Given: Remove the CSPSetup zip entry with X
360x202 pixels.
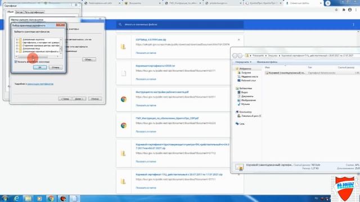Looking at the screenshot, I should pyautogui.click(x=238, y=40).
